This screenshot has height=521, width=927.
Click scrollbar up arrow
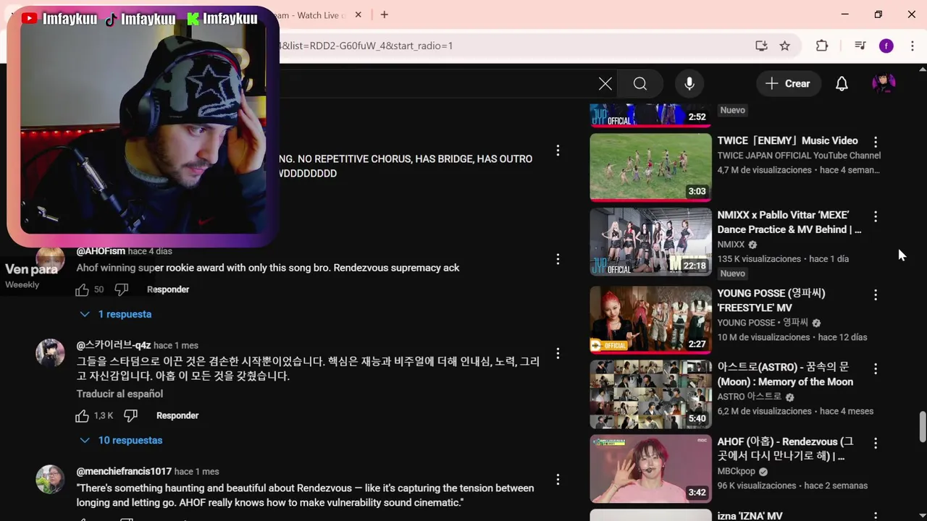pos(922,69)
